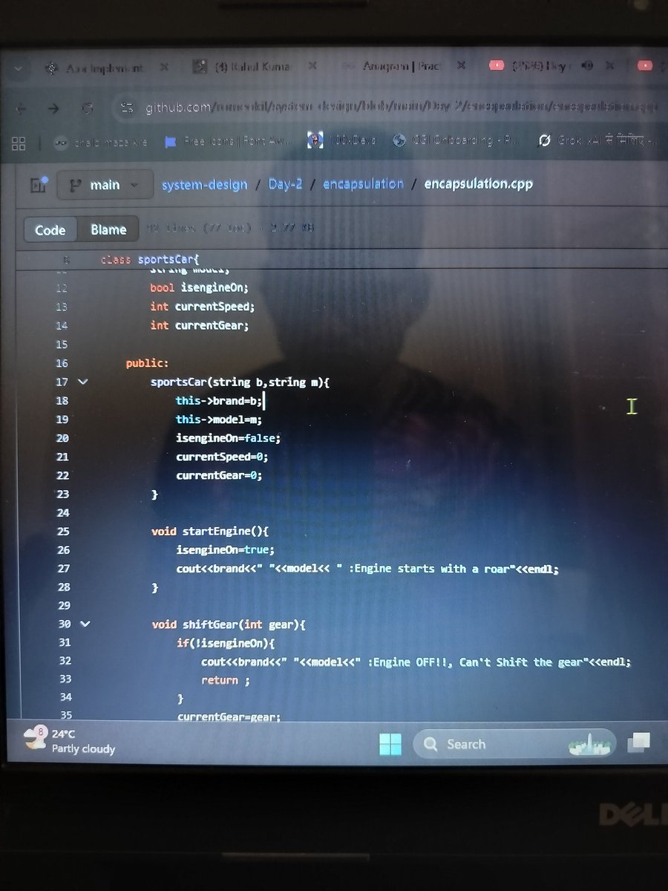Click line number 18

pos(62,401)
